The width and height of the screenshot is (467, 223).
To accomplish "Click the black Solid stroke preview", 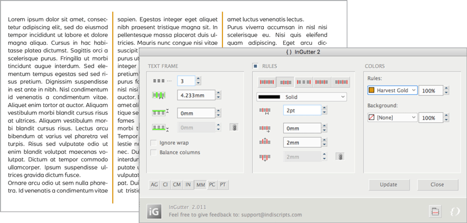I will [x=269, y=97].
